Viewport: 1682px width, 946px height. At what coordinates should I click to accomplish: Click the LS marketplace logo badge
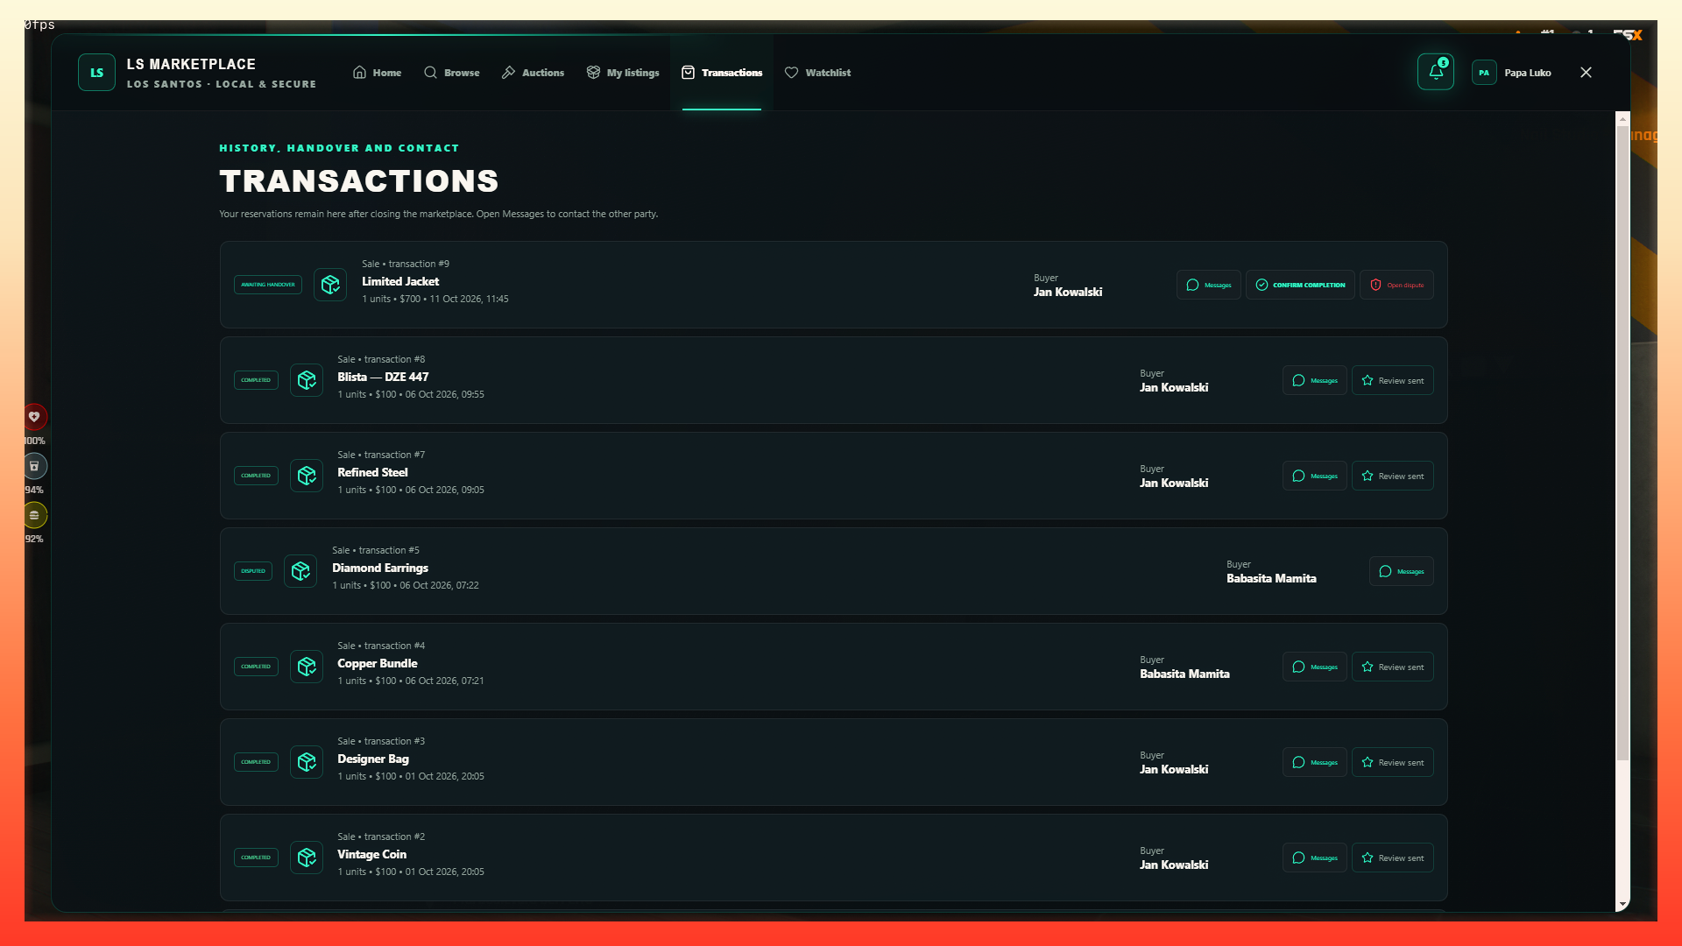click(96, 73)
